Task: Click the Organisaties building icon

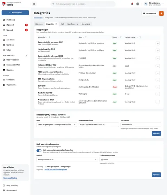Action: click(x=4, y=85)
